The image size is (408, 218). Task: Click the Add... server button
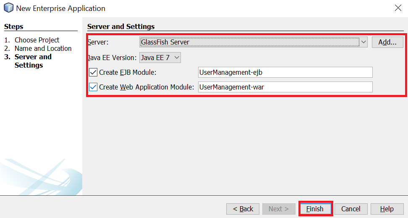point(387,42)
